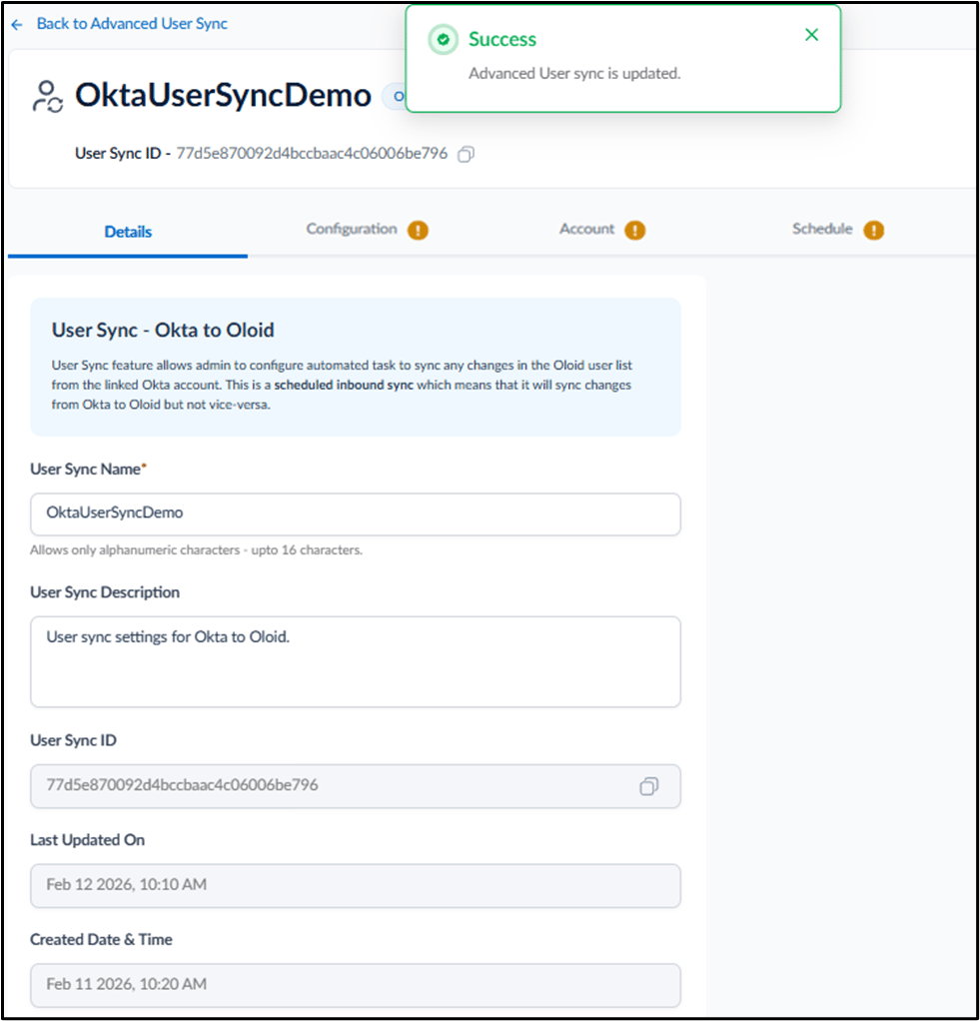
Task: Click the warning icon on Schedule tab
Action: [x=874, y=230]
